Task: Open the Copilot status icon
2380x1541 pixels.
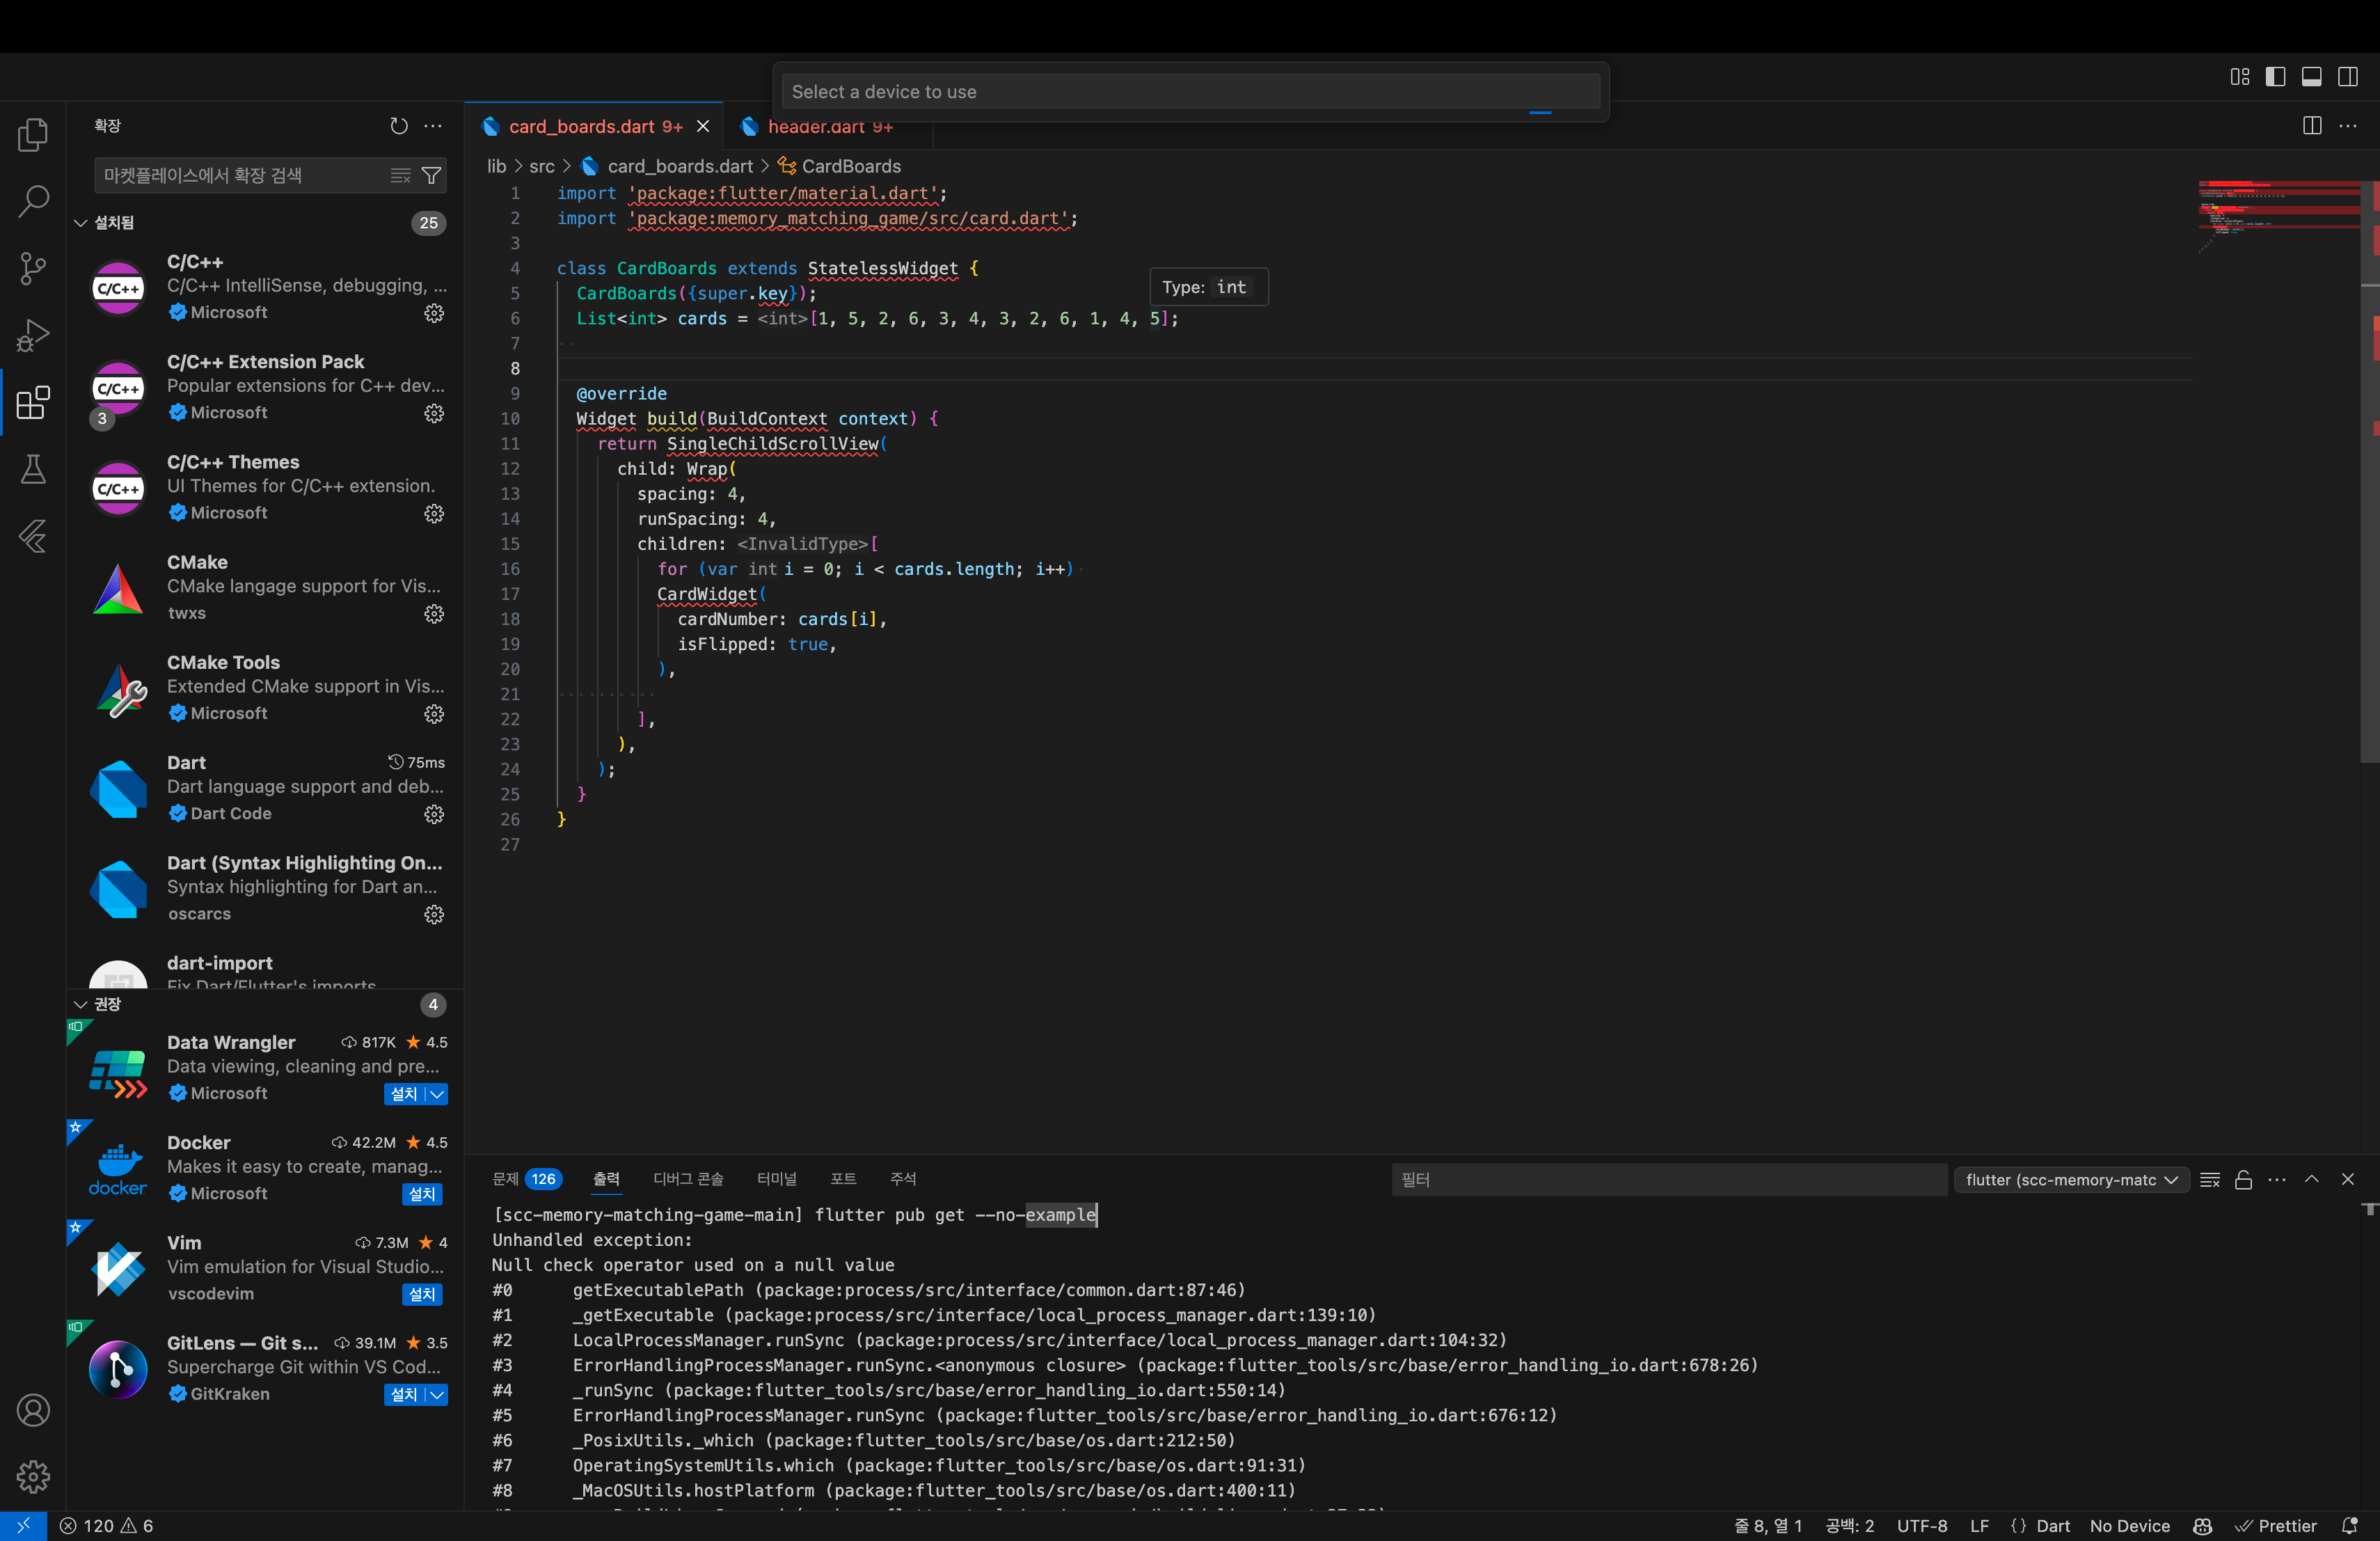Action: point(2202,1526)
